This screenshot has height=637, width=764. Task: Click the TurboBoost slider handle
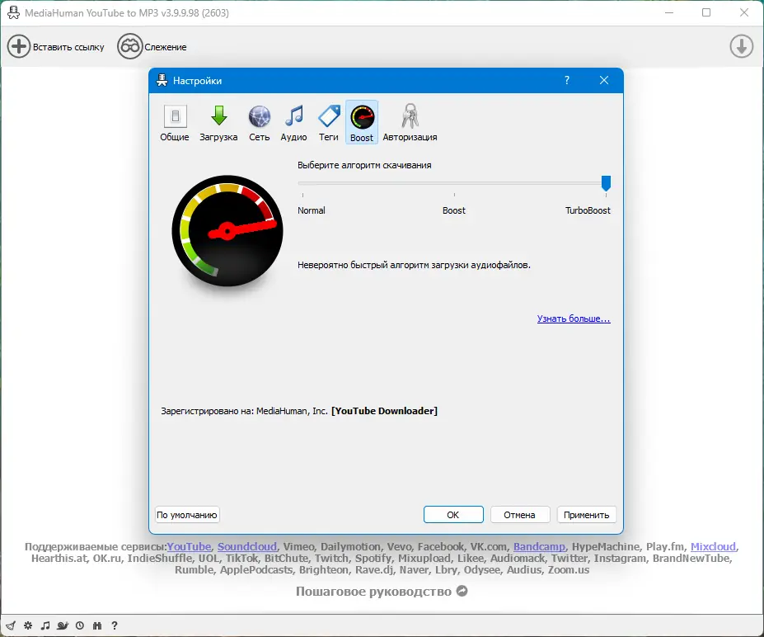606,183
